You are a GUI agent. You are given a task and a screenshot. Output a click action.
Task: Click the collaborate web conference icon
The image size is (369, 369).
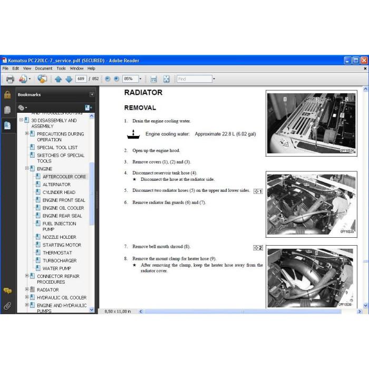coord(42,79)
